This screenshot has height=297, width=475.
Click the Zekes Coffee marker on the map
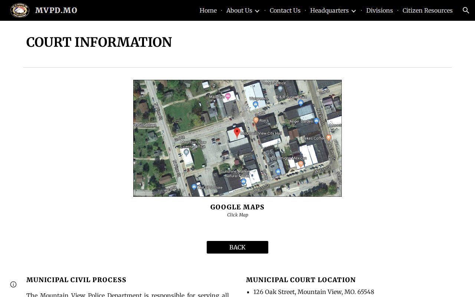point(328,138)
